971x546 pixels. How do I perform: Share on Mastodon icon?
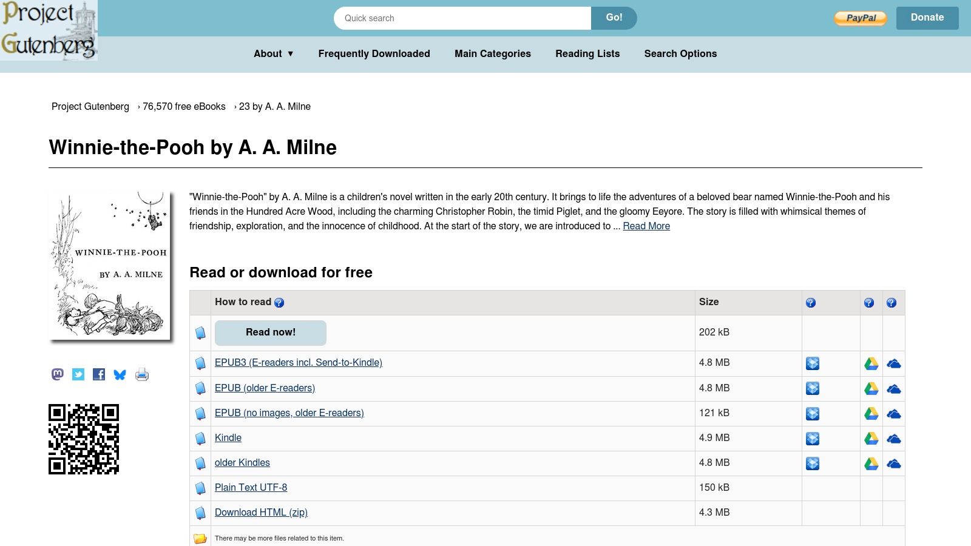(58, 374)
